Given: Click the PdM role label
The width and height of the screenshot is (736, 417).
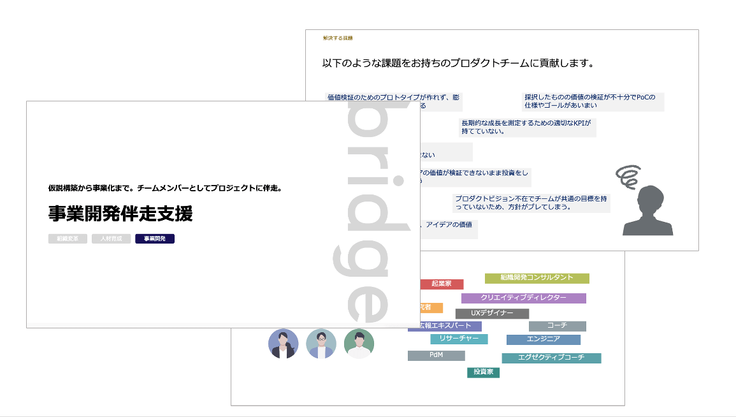Looking at the screenshot, I should pos(437,355).
